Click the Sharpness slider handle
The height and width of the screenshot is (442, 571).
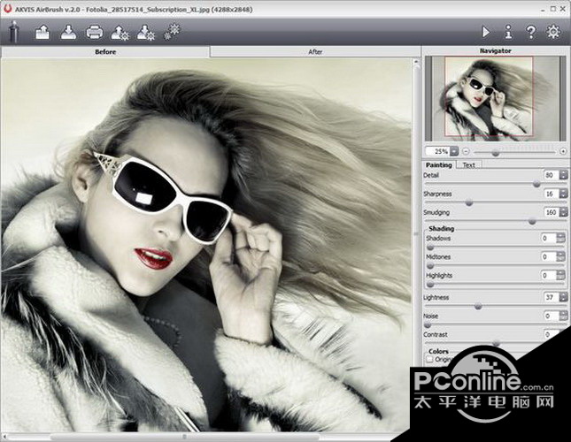pyautogui.click(x=469, y=202)
